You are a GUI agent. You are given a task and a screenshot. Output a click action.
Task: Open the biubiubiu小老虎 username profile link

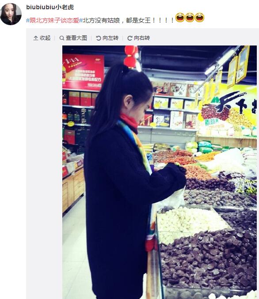[50, 7]
